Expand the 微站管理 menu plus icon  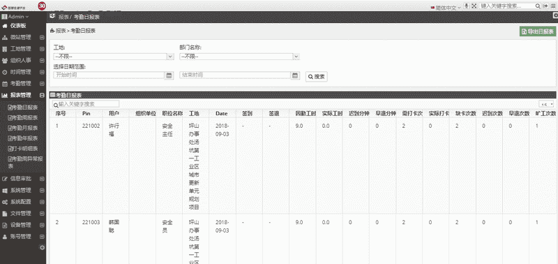click(42, 38)
